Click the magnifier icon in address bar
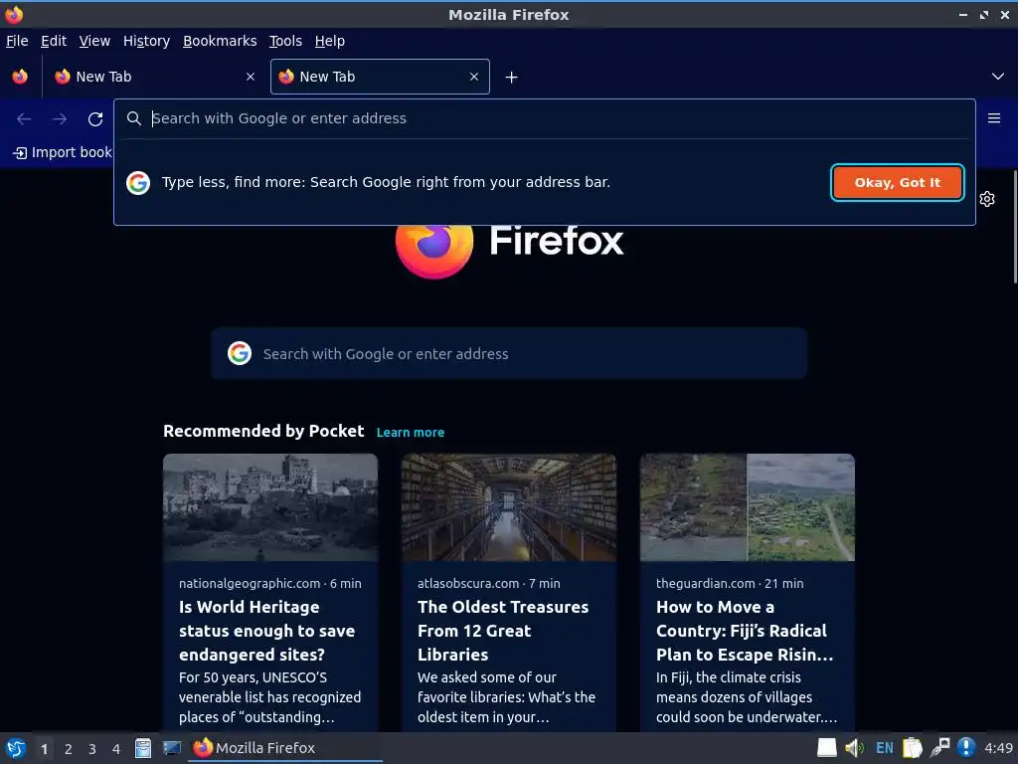This screenshot has height=764, width=1018. click(x=134, y=118)
